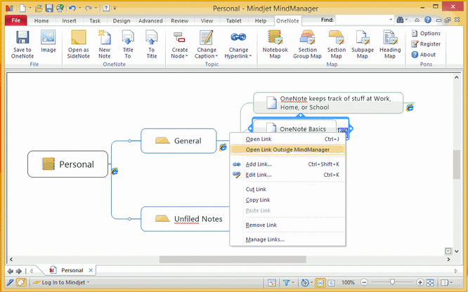Switch to the Home ribbon tab
Viewport: 468px width, 292px height.
[x=41, y=20]
